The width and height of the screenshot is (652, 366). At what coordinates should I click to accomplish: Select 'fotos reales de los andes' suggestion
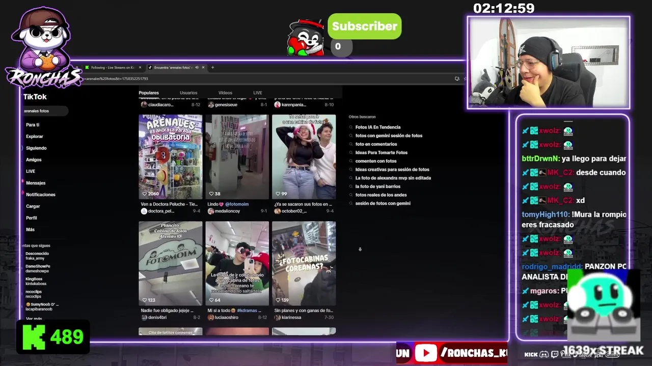point(381,195)
